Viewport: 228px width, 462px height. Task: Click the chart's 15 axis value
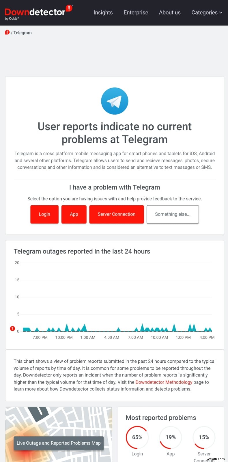17,280
